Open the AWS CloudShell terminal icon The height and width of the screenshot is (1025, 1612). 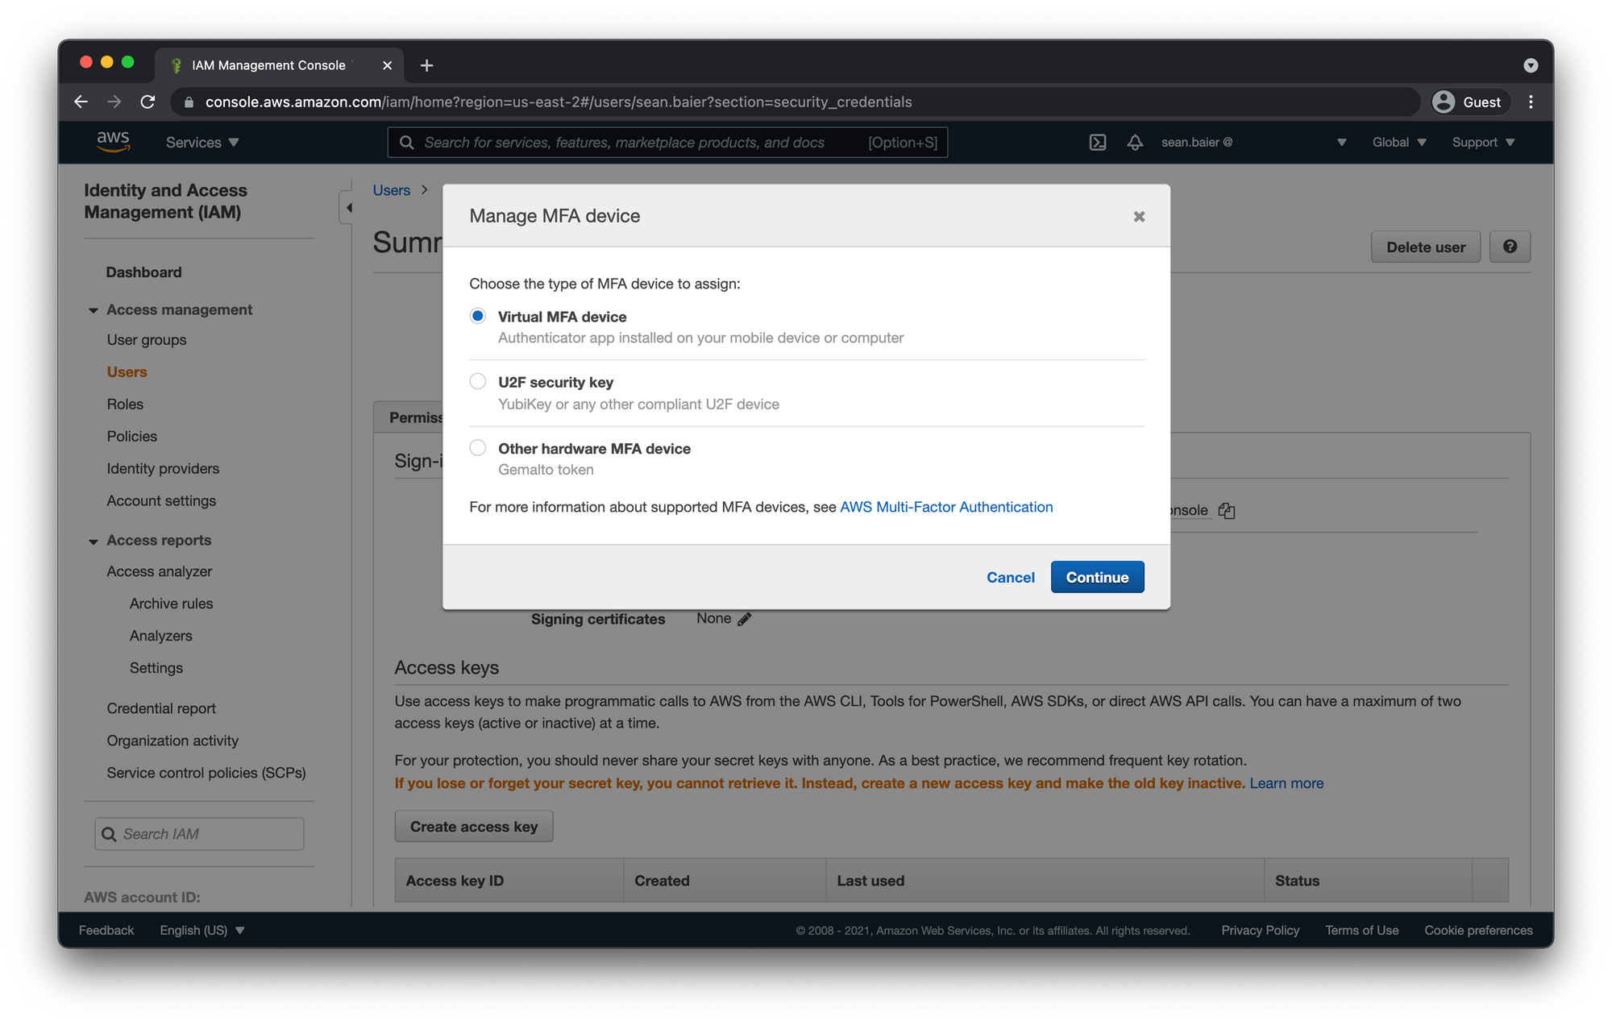coord(1097,143)
